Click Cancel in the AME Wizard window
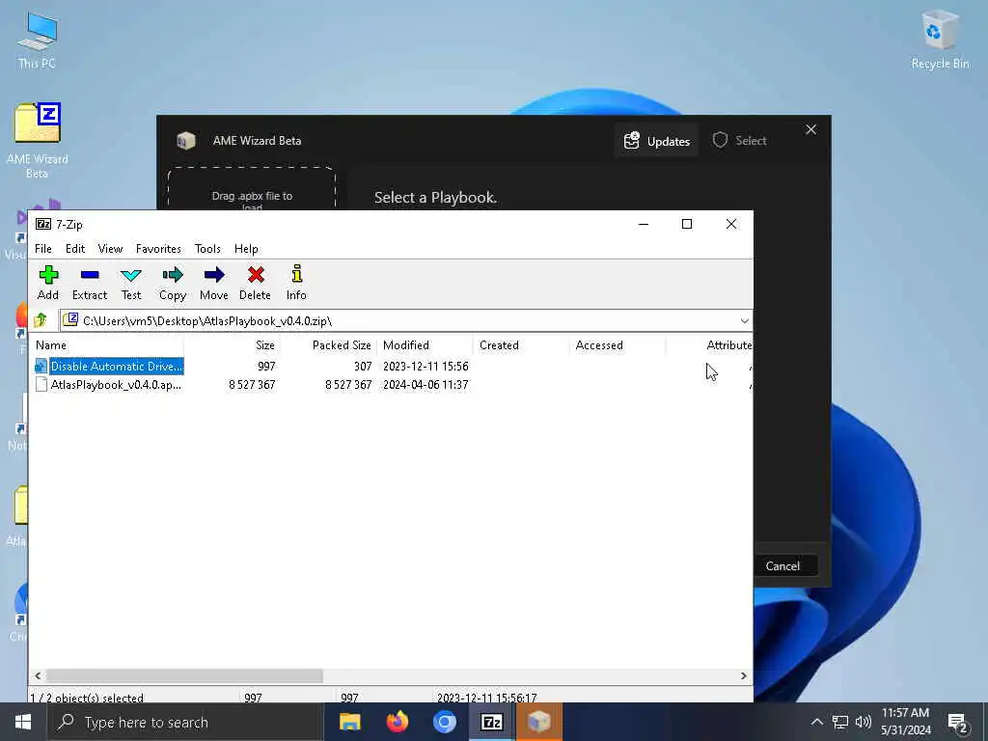This screenshot has width=988, height=741. 782,565
